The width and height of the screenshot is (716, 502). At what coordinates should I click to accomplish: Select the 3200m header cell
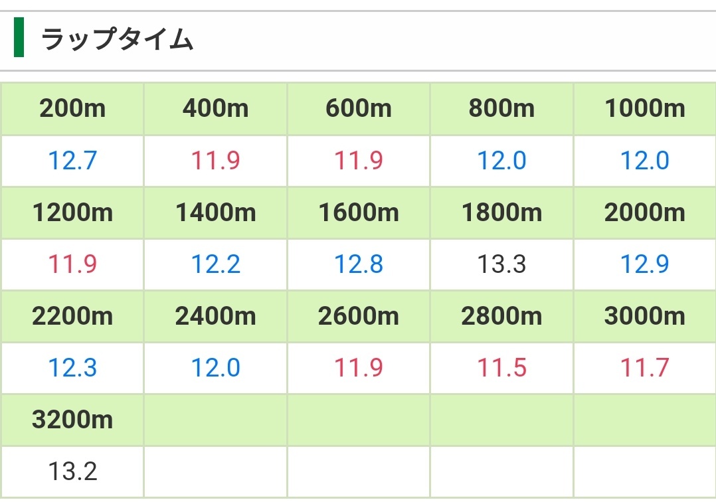(72, 420)
